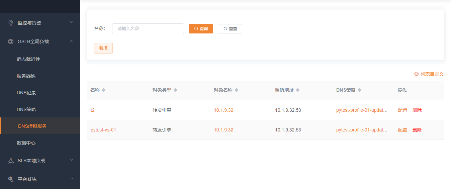
Task: Click the 重置 reset button
Action: coord(230,29)
